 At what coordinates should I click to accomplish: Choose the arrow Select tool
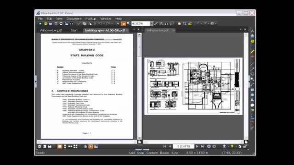point(118,24)
